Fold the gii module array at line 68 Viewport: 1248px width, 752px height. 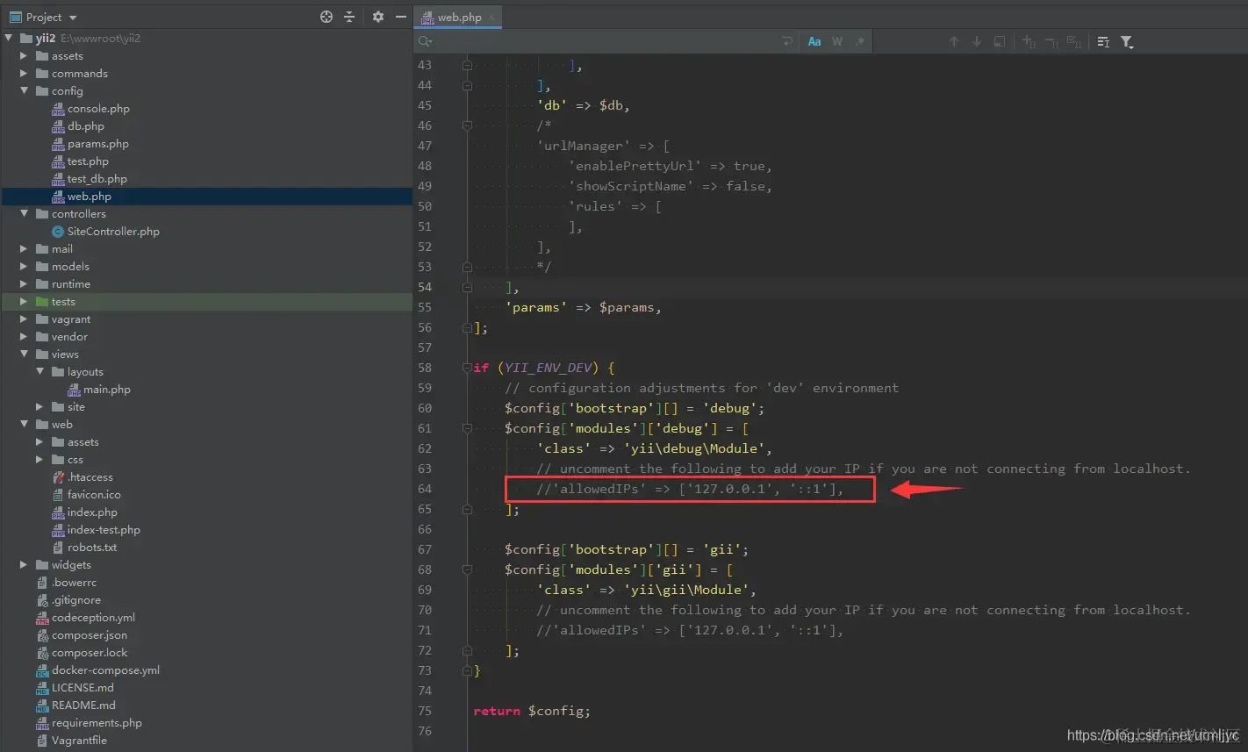coord(468,569)
